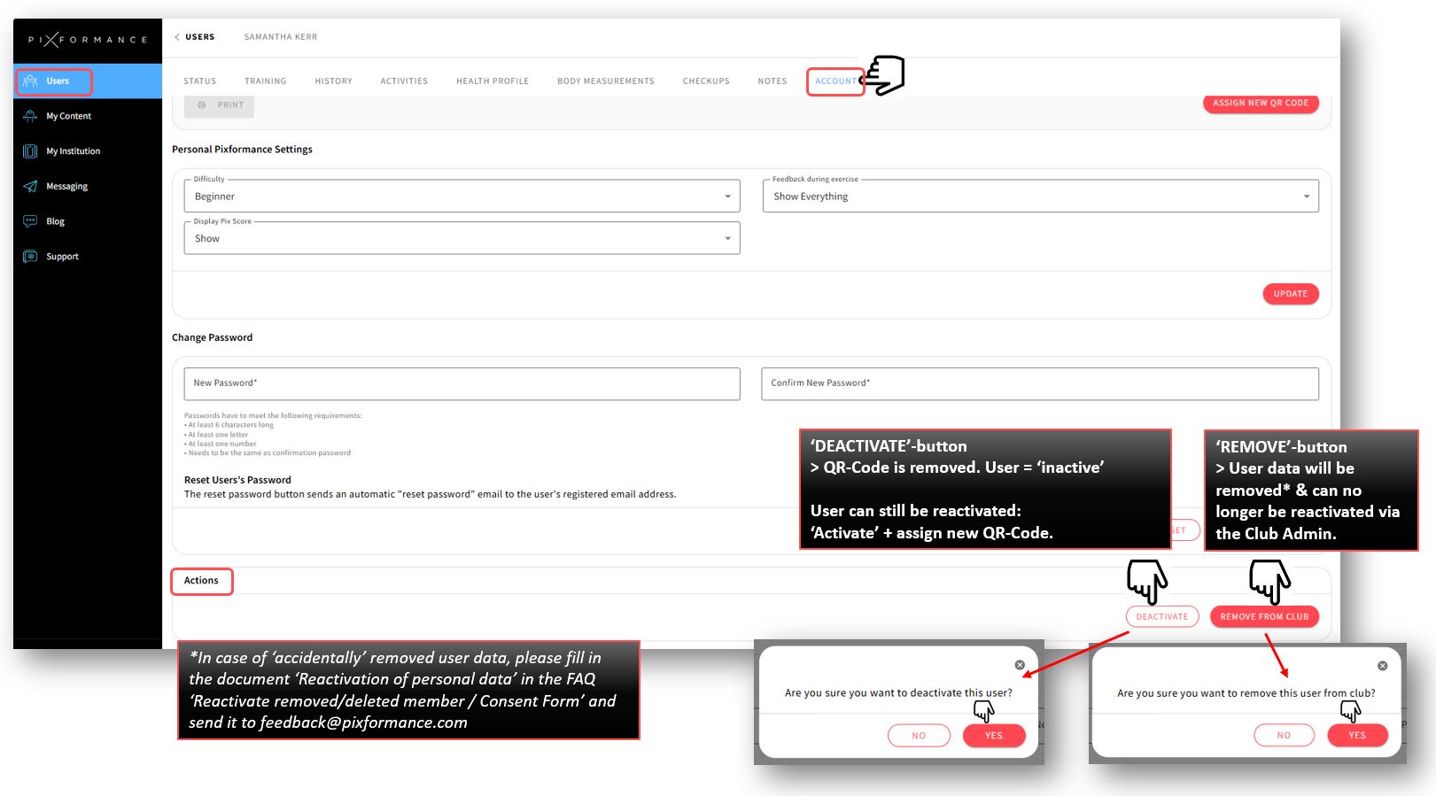The width and height of the screenshot is (1436, 796).
Task: Click the Deactivate button
Action: tap(1162, 617)
